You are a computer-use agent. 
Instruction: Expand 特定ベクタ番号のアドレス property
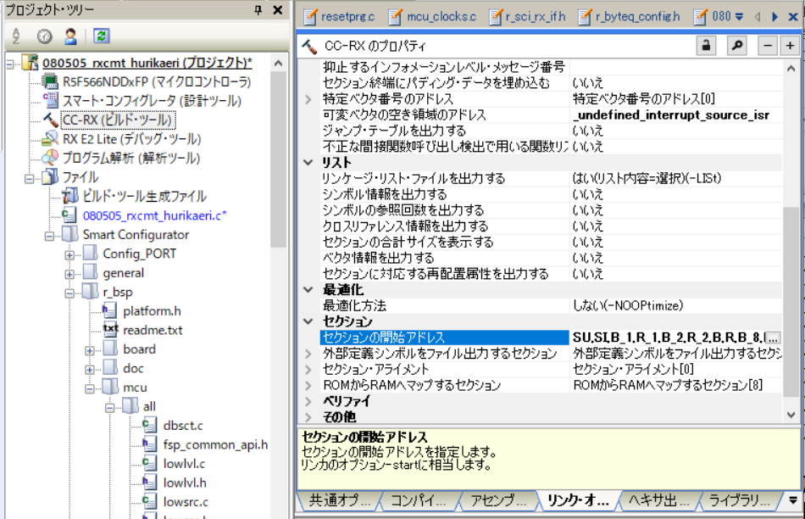tap(308, 98)
